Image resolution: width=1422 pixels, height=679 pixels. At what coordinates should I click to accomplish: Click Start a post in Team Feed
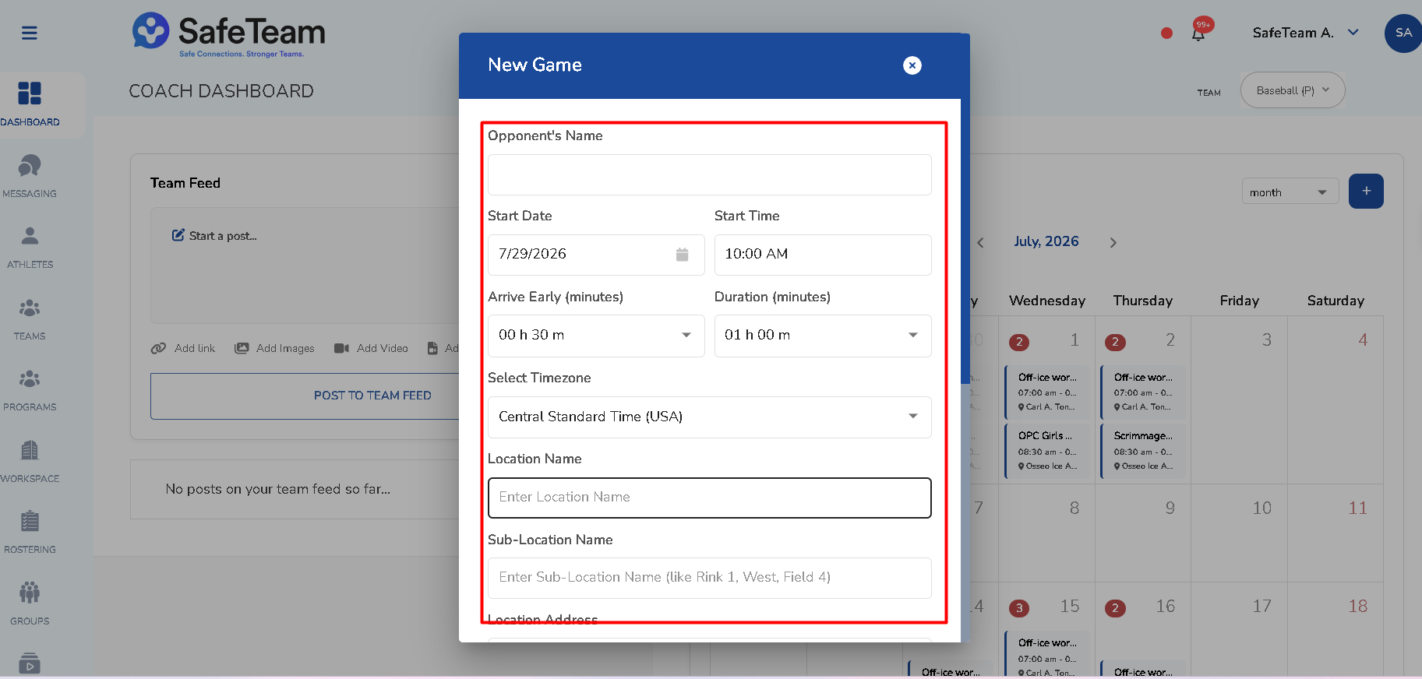point(214,236)
